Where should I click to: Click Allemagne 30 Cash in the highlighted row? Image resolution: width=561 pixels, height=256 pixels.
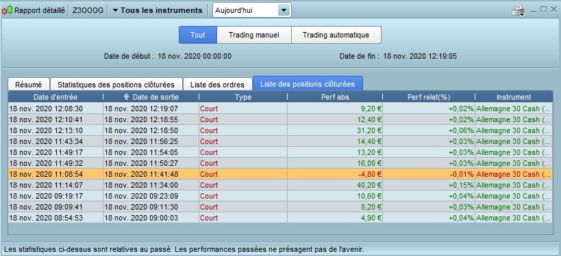[514, 174]
